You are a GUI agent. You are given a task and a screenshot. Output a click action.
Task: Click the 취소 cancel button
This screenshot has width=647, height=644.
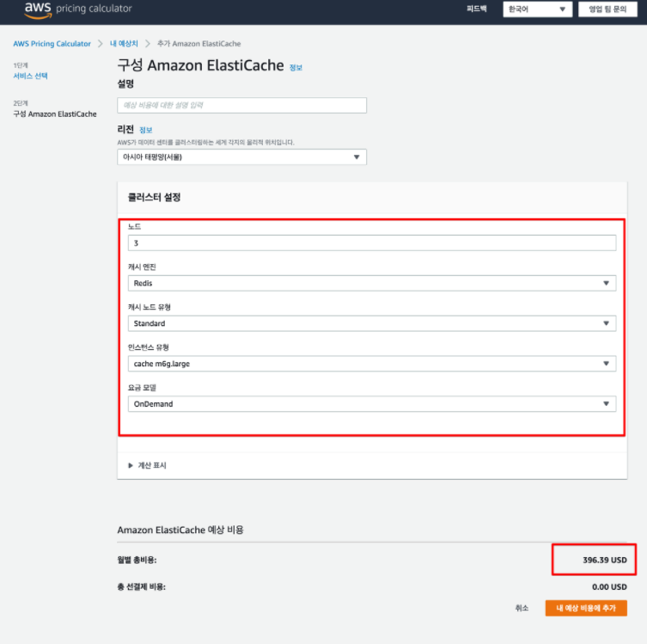(x=522, y=608)
